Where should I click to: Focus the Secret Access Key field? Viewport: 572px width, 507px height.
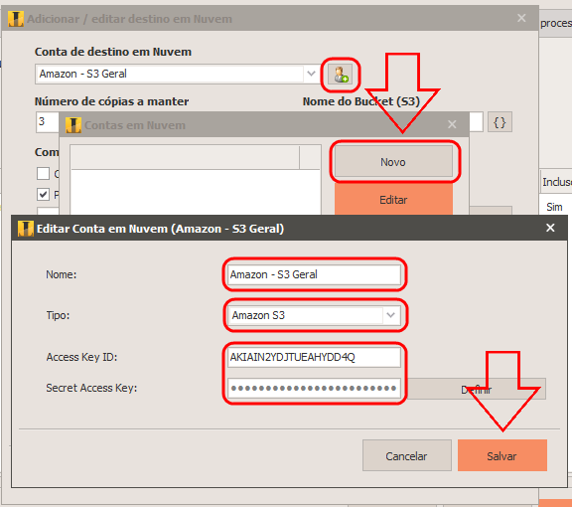pyautogui.click(x=314, y=388)
